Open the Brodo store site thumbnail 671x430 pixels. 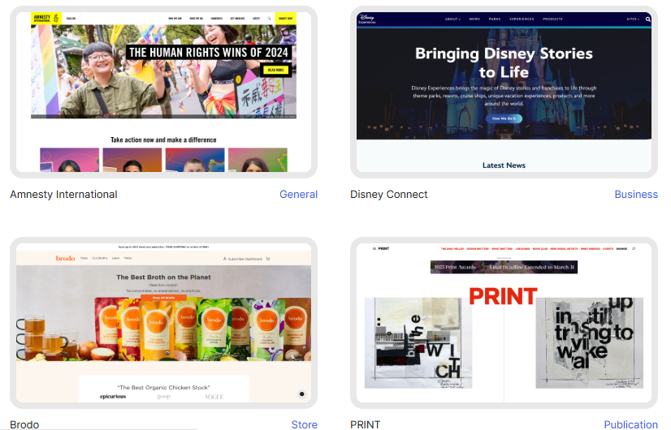click(x=163, y=323)
